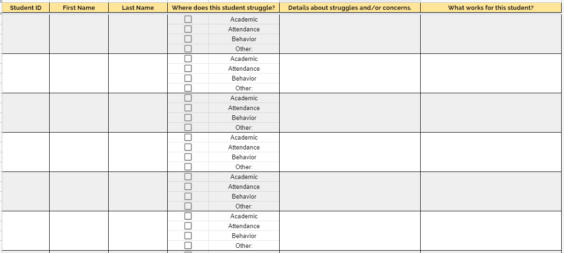This screenshot has height=253, width=564.
Task: Enable Academic checkbox for second student
Action: [188, 59]
